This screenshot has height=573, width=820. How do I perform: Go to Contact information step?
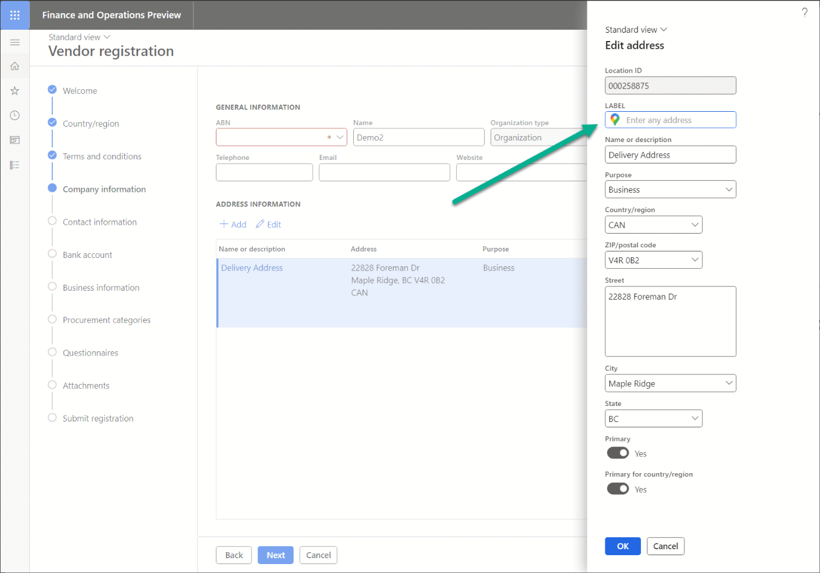click(x=99, y=222)
